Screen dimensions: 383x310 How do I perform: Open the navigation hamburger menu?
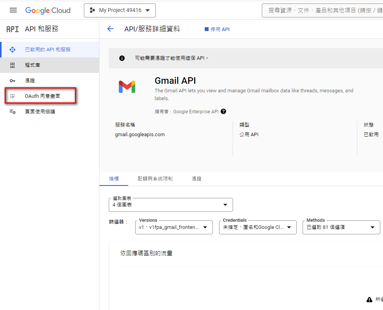click(x=13, y=10)
